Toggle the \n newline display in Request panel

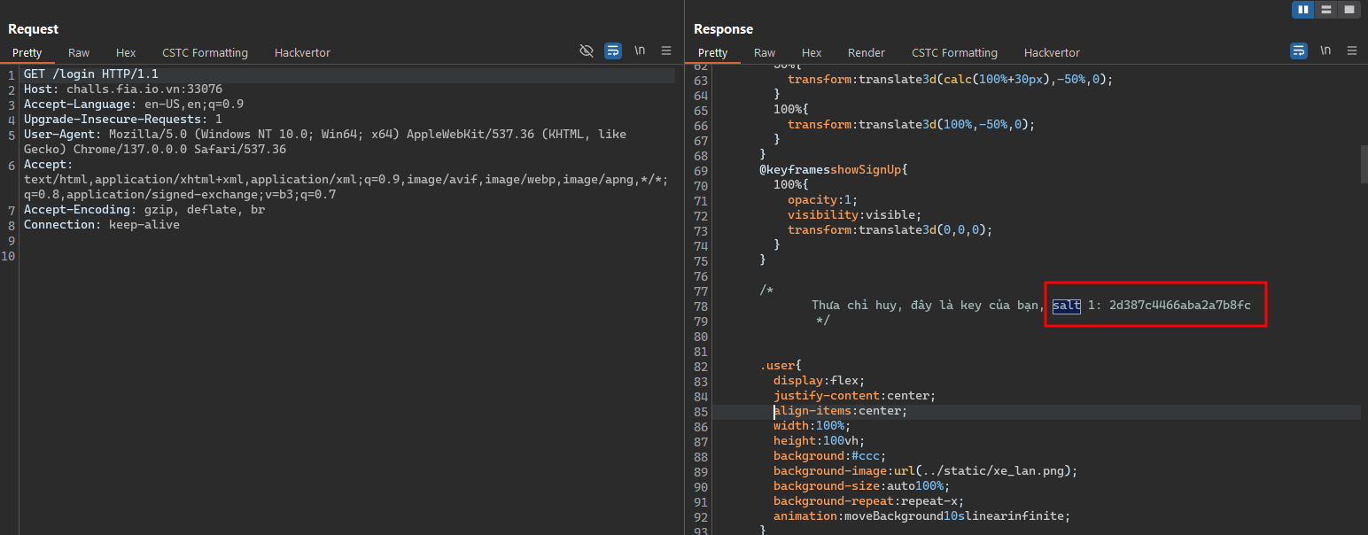(640, 50)
